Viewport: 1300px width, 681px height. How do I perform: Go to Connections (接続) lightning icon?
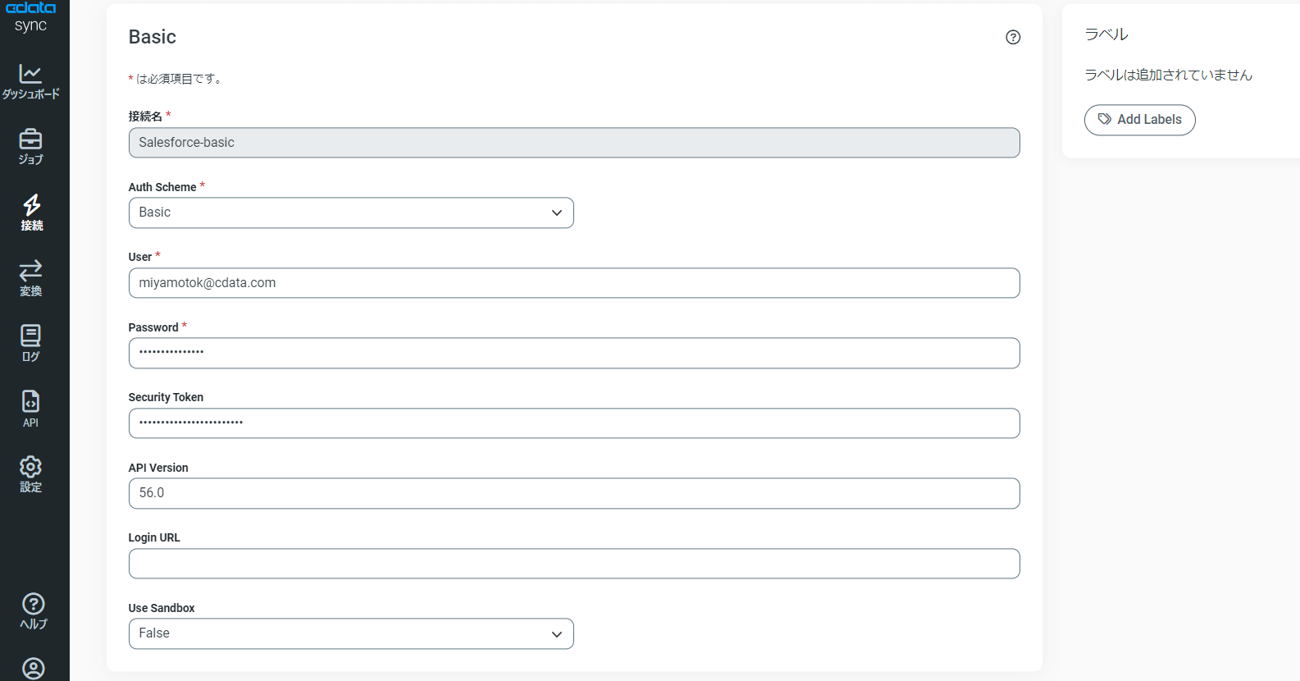click(31, 212)
